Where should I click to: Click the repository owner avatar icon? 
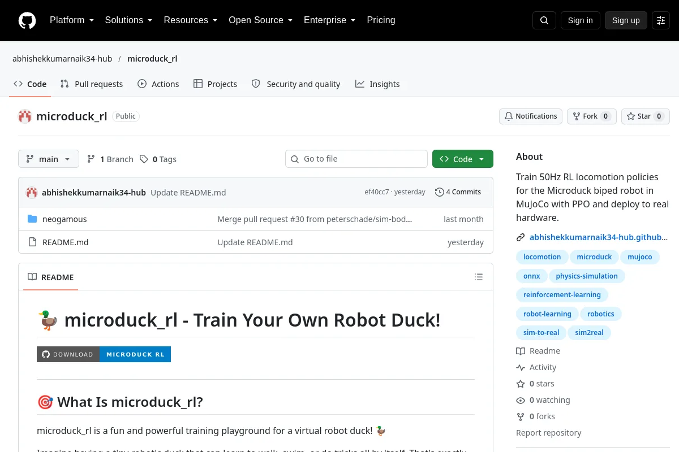coord(25,116)
